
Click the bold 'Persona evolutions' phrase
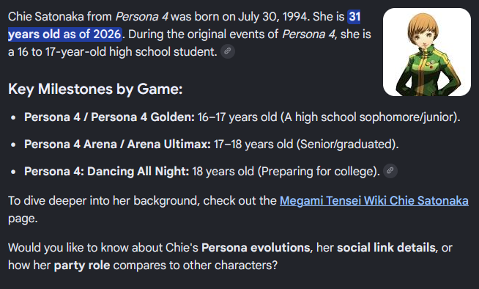coord(256,247)
